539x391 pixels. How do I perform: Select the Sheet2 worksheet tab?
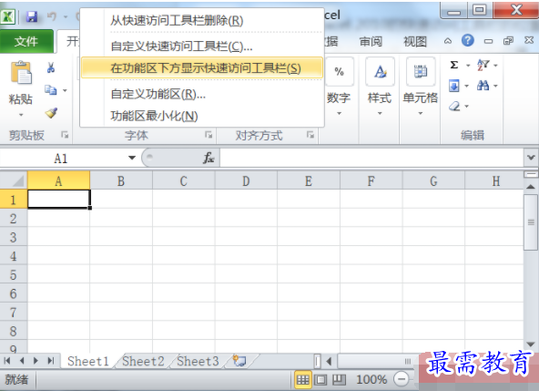(143, 361)
